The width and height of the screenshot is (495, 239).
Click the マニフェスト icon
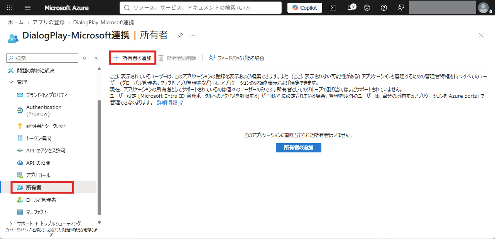click(20, 212)
